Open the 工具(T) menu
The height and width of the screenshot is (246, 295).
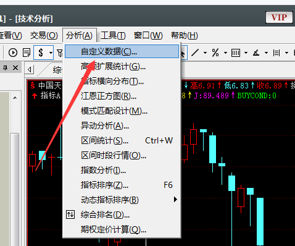tap(113, 35)
